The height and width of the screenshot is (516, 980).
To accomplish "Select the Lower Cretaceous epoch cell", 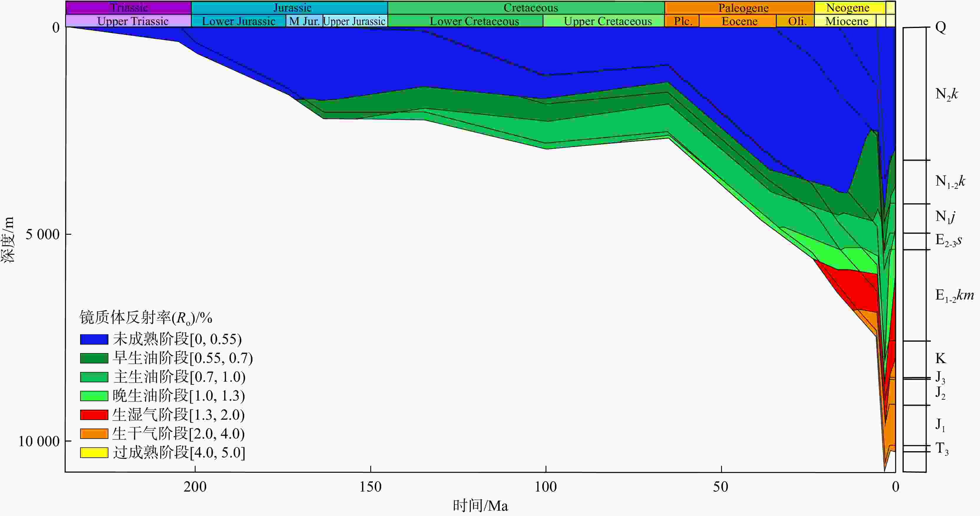I will (474, 21).
